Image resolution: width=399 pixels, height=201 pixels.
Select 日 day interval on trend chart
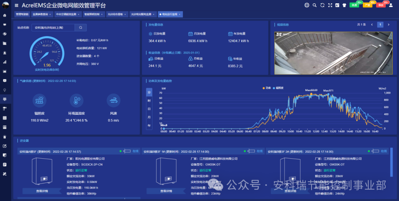tap(149, 109)
